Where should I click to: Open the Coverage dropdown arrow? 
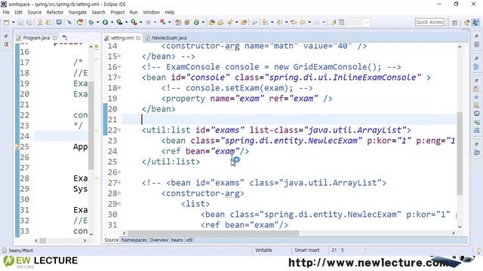[x=126, y=22]
